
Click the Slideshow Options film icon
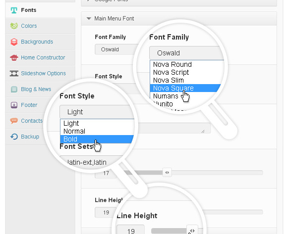(14, 73)
